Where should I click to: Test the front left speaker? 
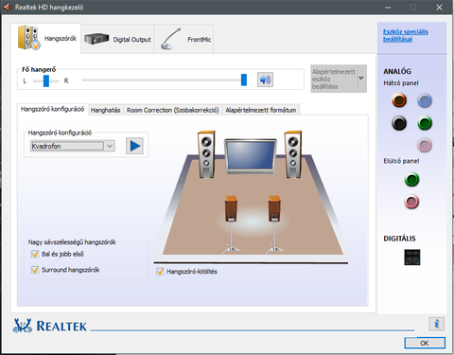click(x=206, y=154)
